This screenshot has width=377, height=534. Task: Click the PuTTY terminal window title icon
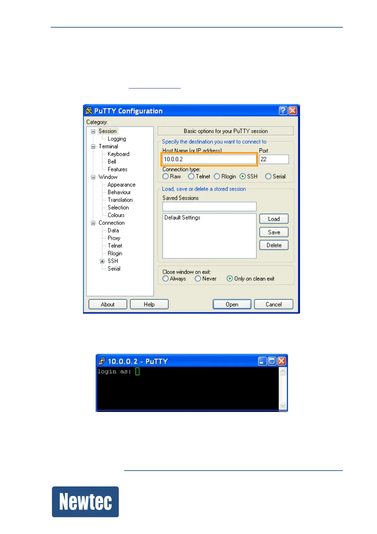pyautogui.click(x=102, y=361)
